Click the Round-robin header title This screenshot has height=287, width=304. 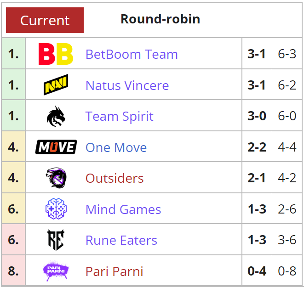point(160,19)
